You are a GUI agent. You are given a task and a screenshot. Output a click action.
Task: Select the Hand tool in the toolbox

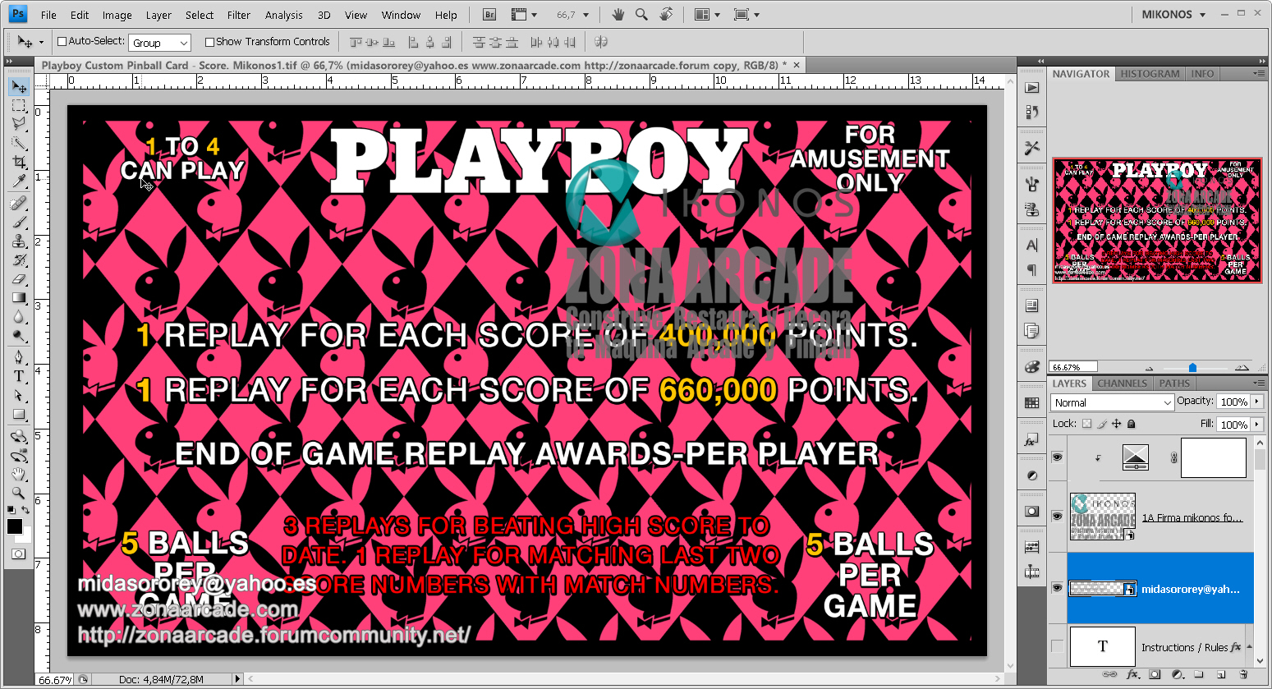point(19,474)
